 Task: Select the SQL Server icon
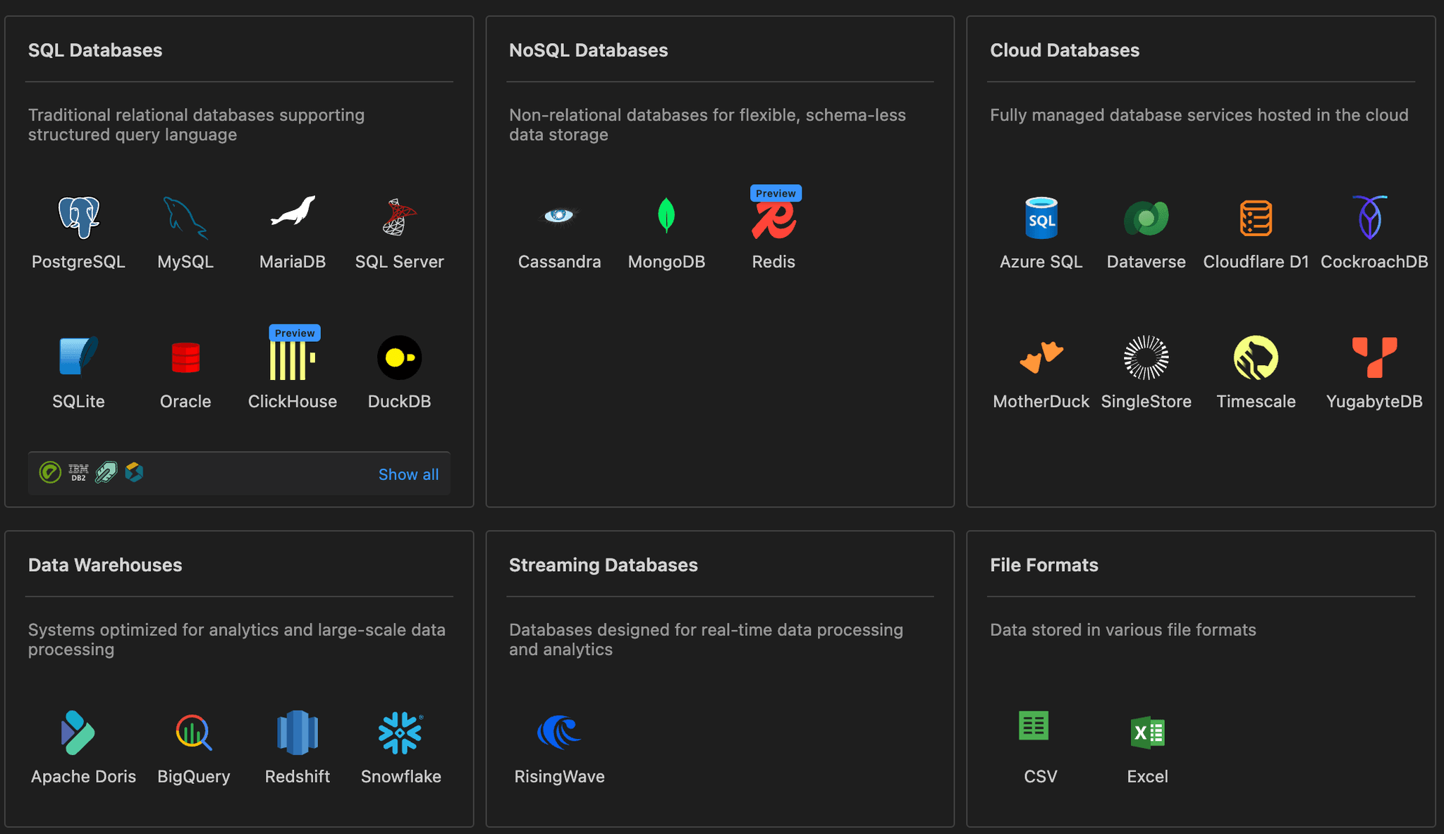tap(399, 217)
